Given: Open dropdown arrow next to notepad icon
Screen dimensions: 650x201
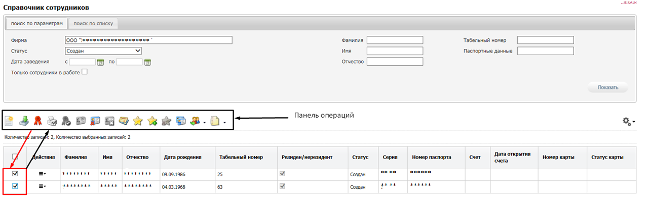Looking at the screenshot, I should 224,122.
